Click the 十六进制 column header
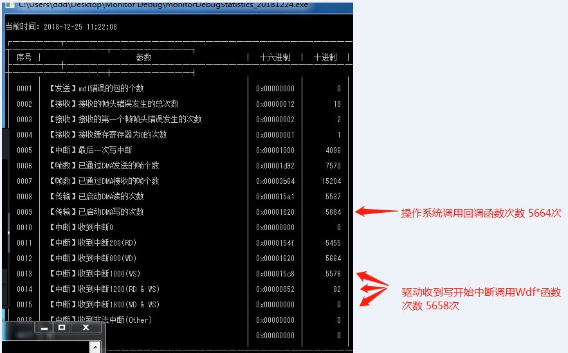The width and height of the screenshot is (568, 353). coord(275,58)
